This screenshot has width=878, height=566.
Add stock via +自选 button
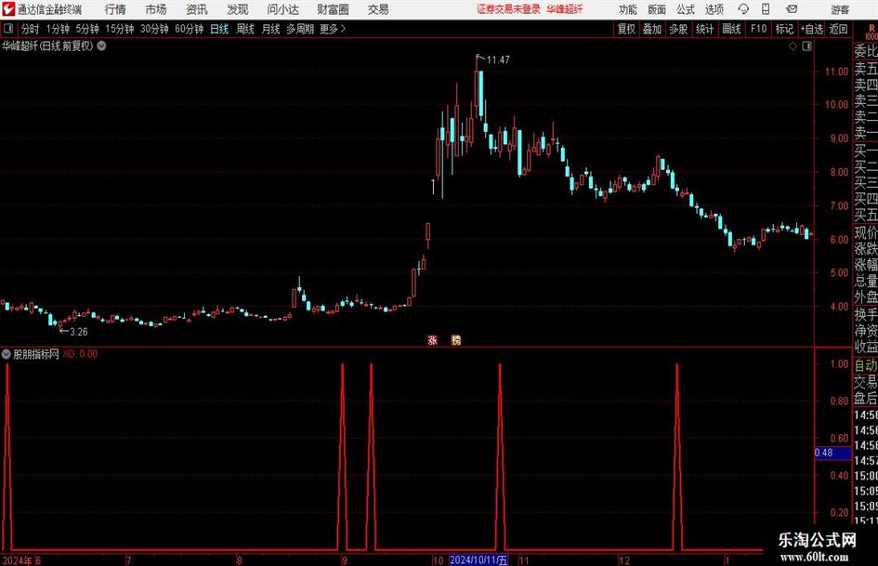pos(812,29)
